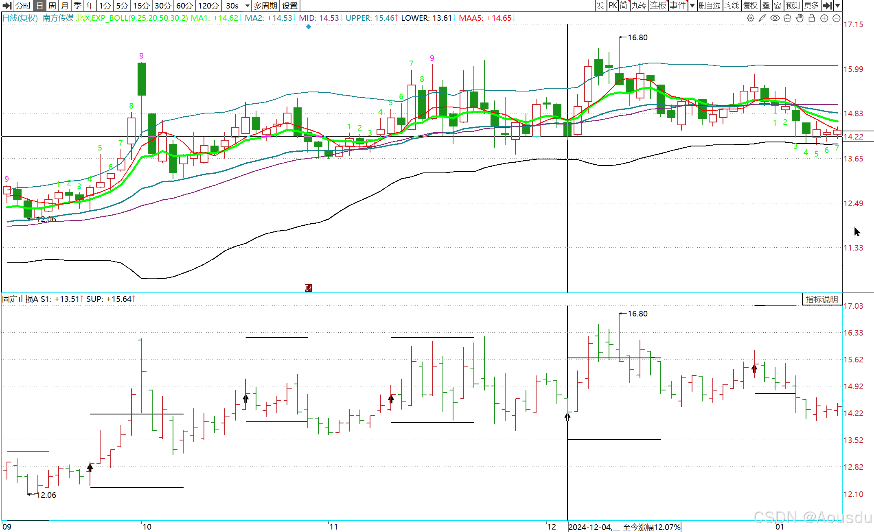Screen dimensions: 874x532
Task: Switch to the 60分 period tab
Action: pos(184,5)
